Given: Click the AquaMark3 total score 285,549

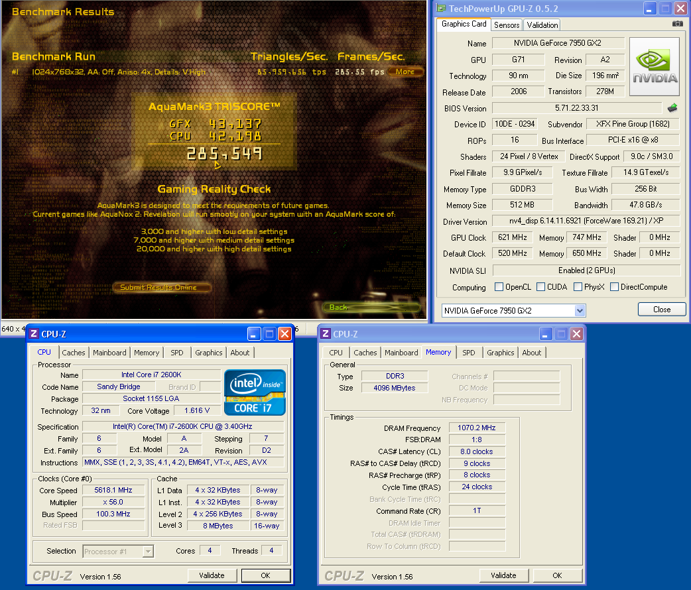Looking at the screenshot, I should coord(224,153).
